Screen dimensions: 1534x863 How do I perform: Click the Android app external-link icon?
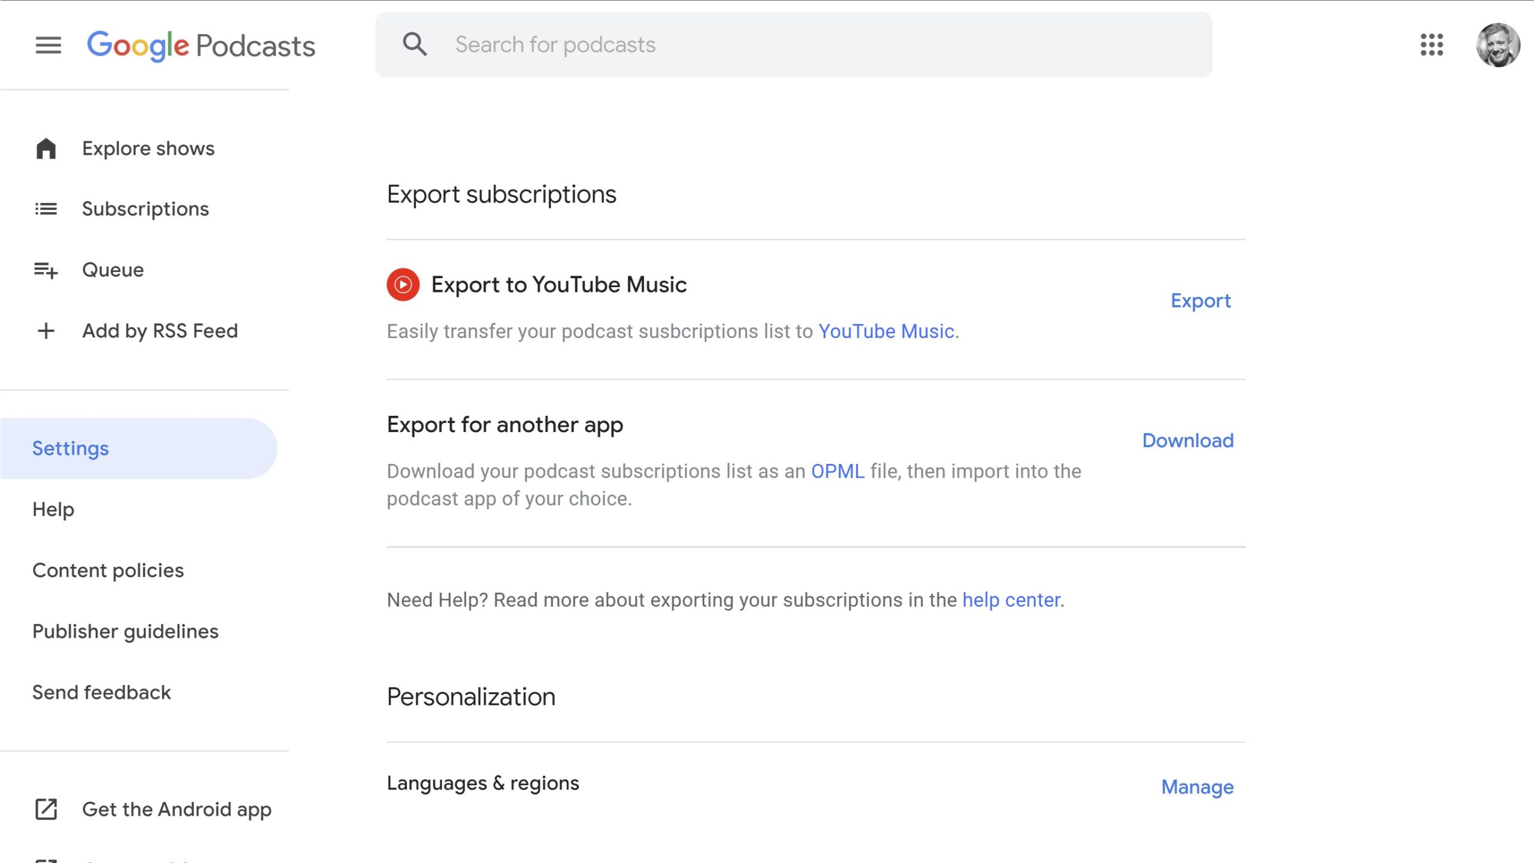[x=46, y=810]
